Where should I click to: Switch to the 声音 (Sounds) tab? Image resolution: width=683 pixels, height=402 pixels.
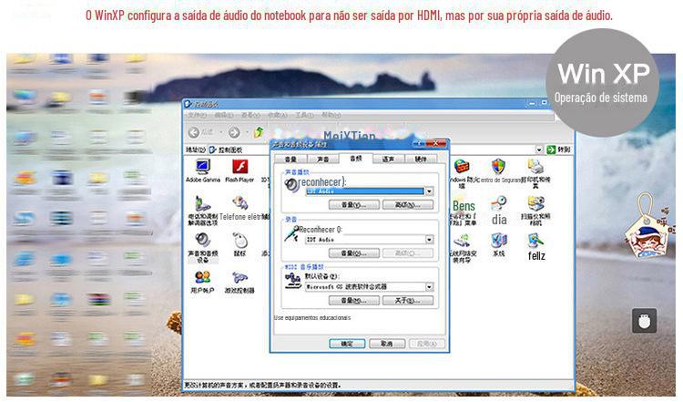pos(323,160)
